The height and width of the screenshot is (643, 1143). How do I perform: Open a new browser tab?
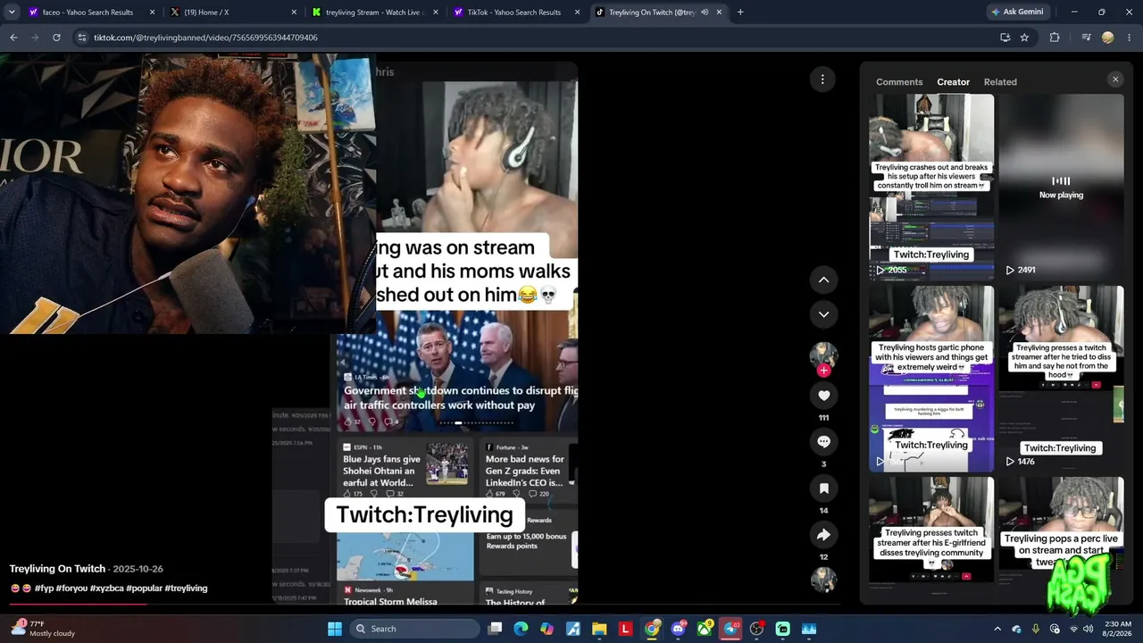[740, 13]
